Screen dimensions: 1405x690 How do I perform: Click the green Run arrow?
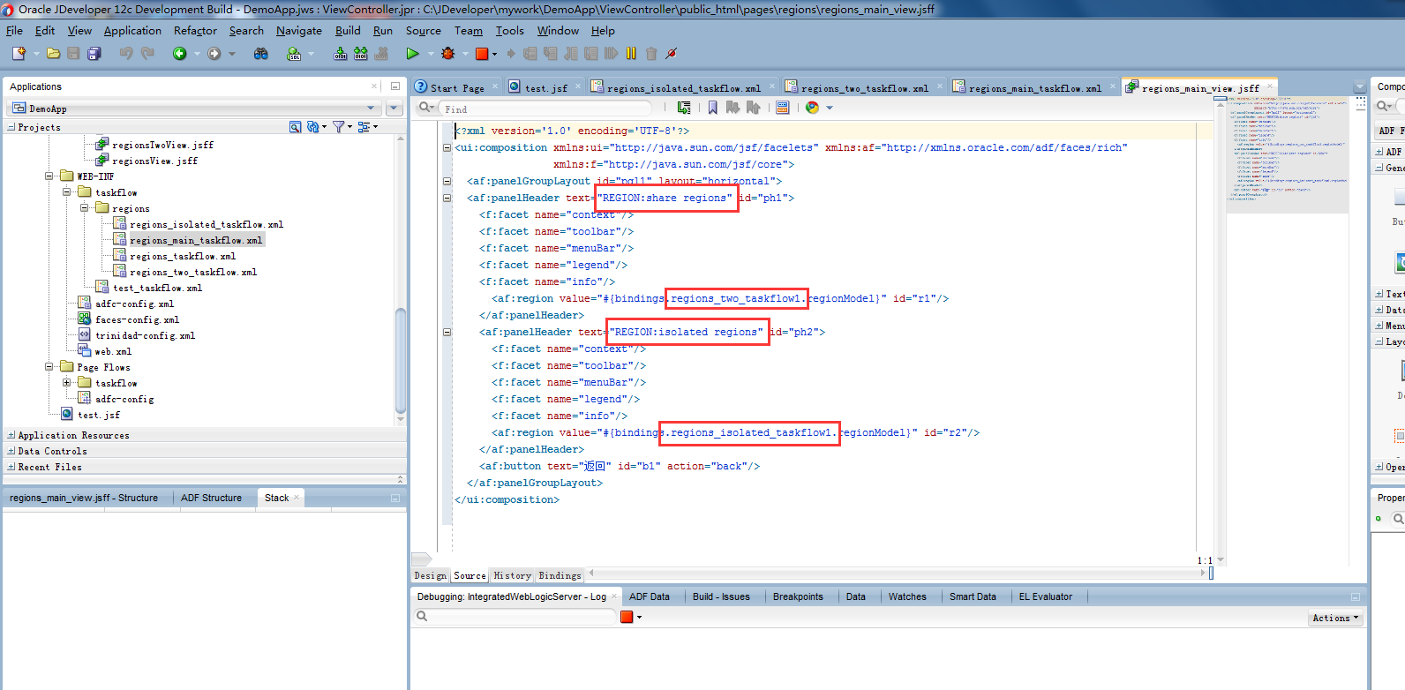(x=412, y=54)
